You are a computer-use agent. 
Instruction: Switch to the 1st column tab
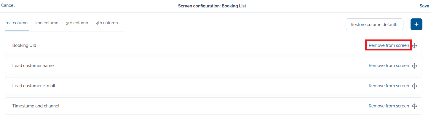click(x=17, y=23)
